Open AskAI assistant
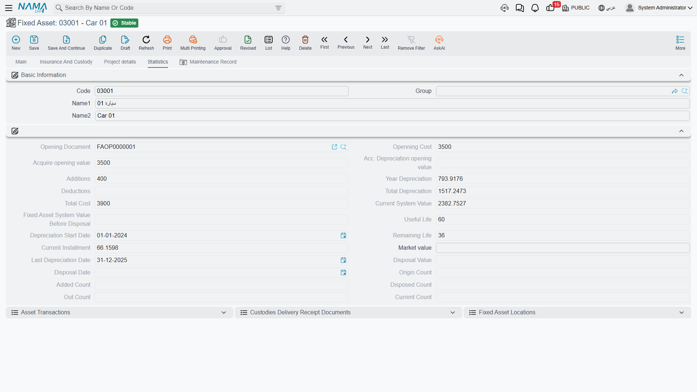Image resolution: width=697 pixels, height=392 pixels. [439, 43]
